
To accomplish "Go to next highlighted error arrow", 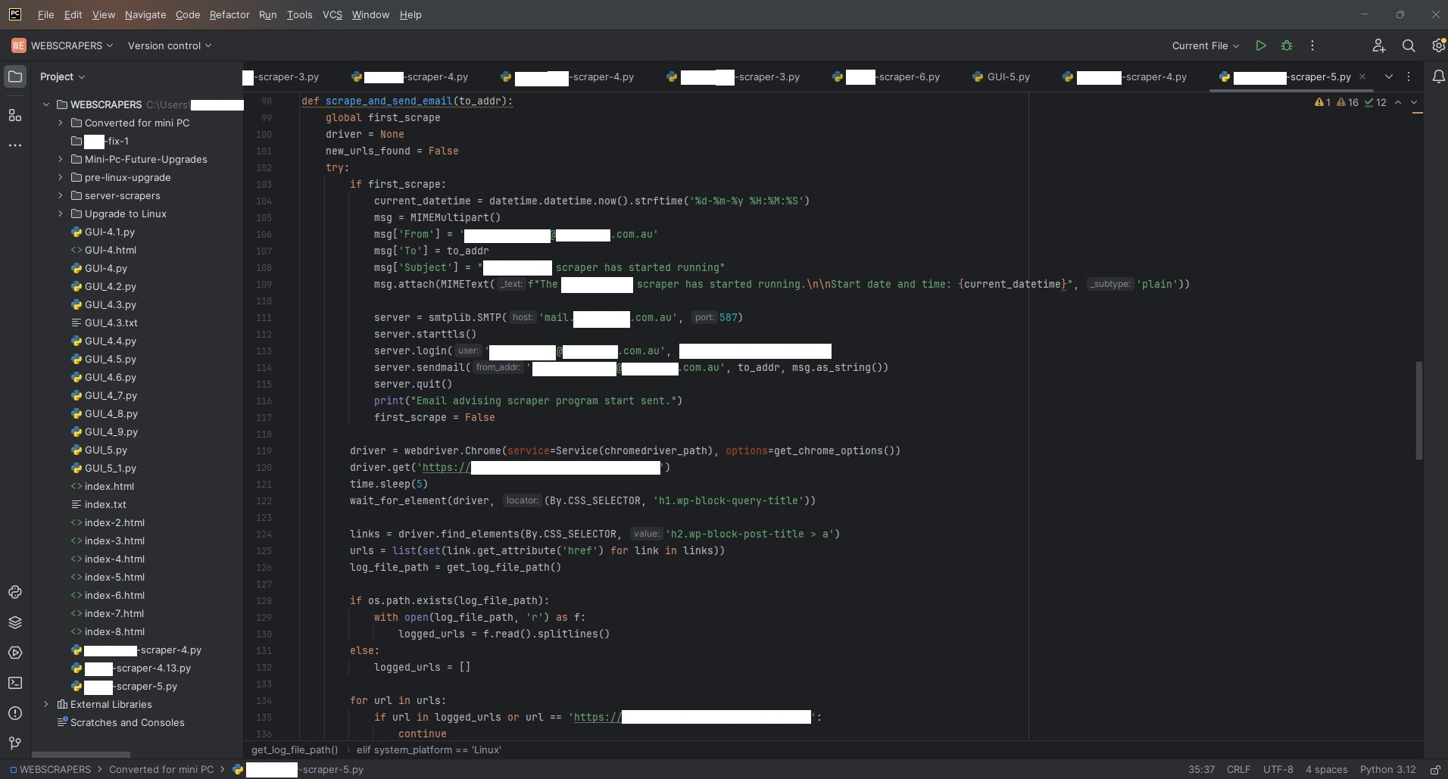I will tap(1414, 102).
